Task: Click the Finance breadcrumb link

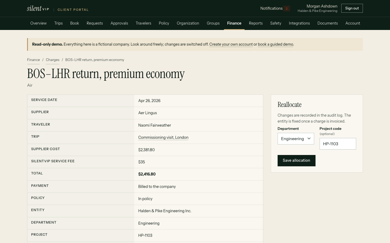Action: click(33, 60)
